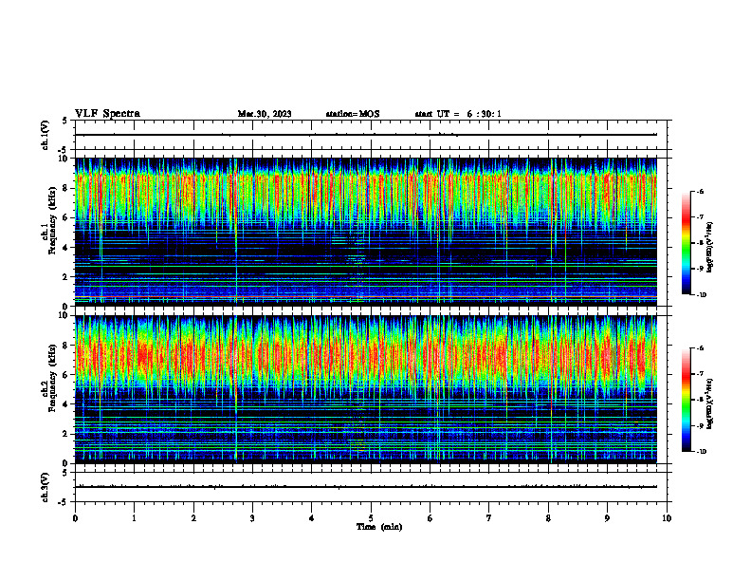Click the "ch.3(V)" waveform axis label
The image size is (751, 581).
pyautogui.click(x=45, y=487)
